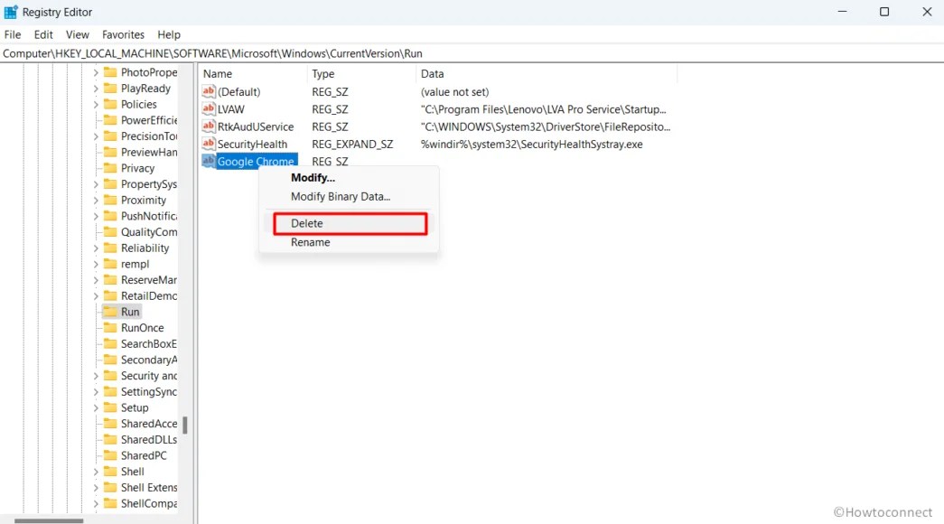The width and height of the screenshot is (944, 524).
Task: Click the RtkAudUService ab icon
Action: coord(209,126)
